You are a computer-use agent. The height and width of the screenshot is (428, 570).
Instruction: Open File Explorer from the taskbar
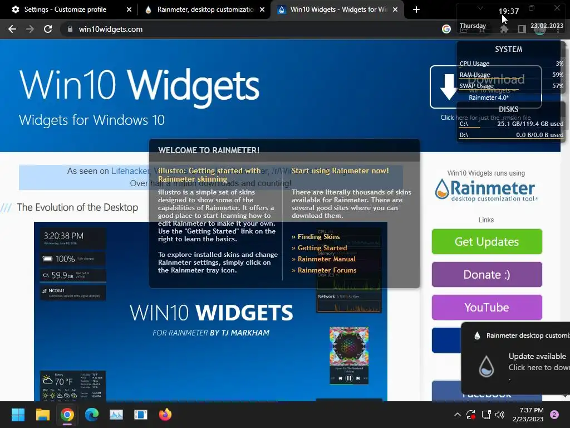(42, 415)
